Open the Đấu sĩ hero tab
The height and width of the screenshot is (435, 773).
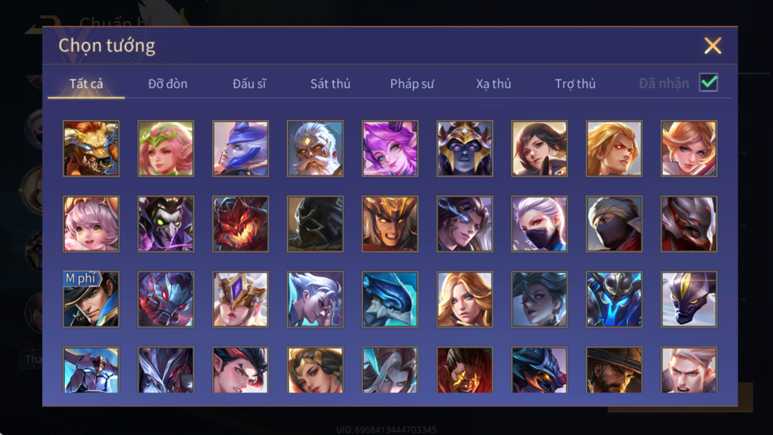[249, 84]
